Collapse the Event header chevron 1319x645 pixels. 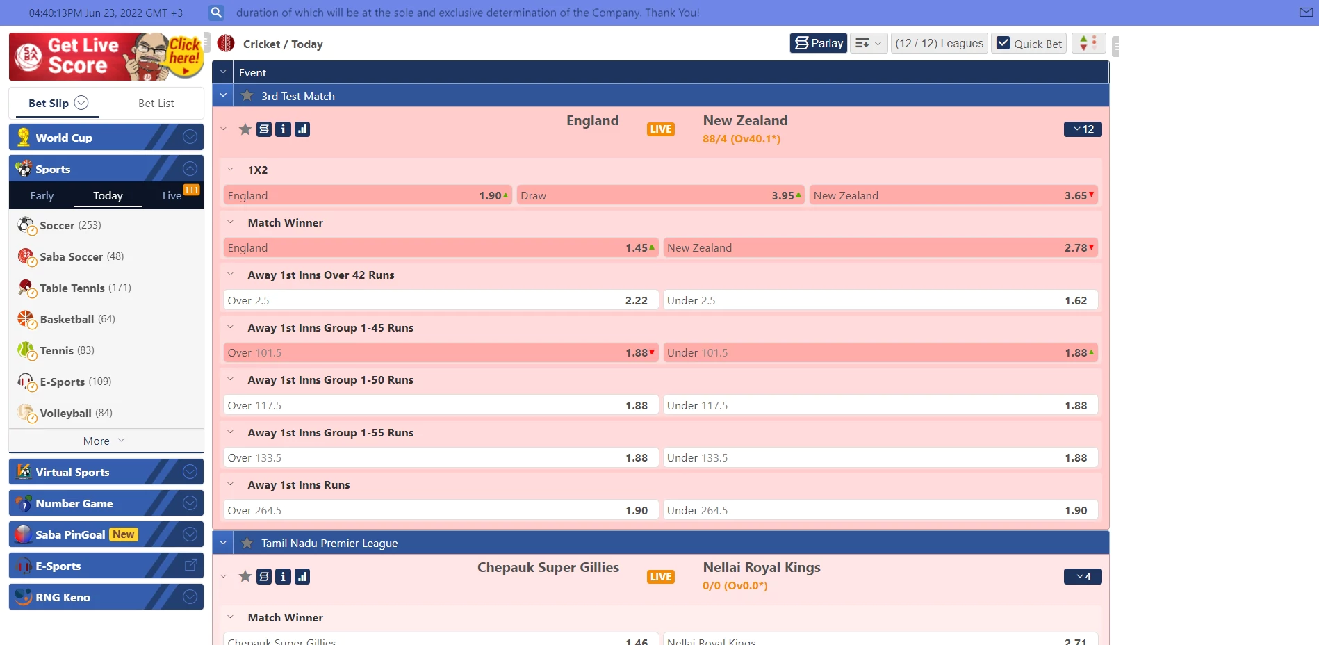[223, 72]
